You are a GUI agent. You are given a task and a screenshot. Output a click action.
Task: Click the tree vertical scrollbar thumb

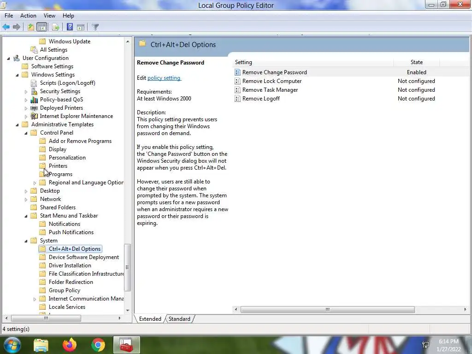click(x=127, y=267)
